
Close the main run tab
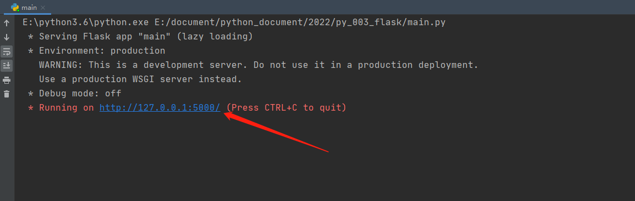click(x=43, y=8)
